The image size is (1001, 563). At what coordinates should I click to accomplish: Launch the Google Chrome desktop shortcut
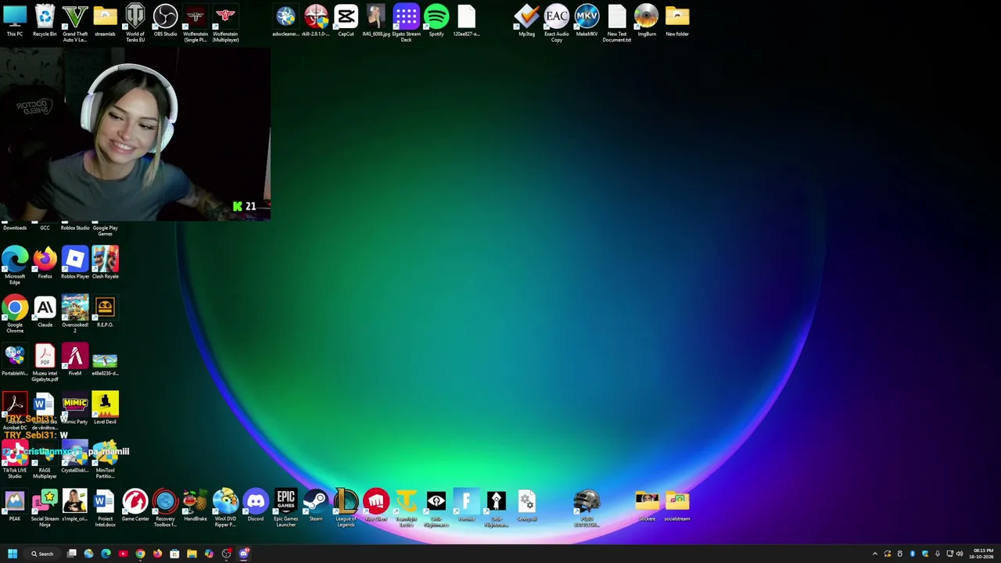(x=15, y=314)
